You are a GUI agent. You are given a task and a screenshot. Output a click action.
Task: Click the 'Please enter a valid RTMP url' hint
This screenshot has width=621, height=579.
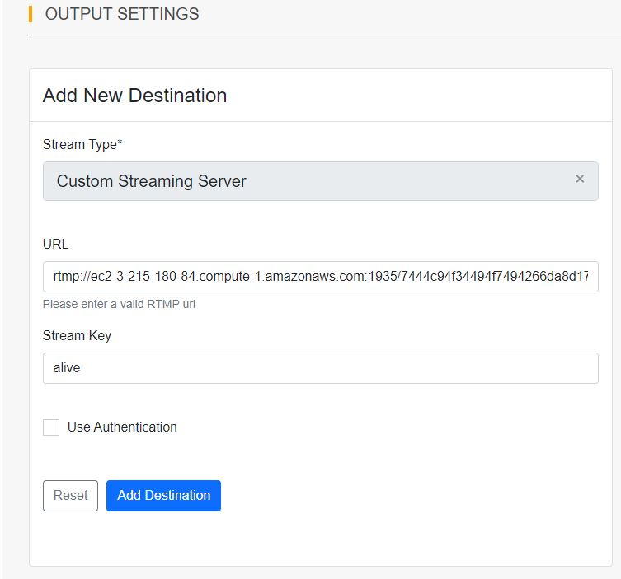(x=119, y=304)
